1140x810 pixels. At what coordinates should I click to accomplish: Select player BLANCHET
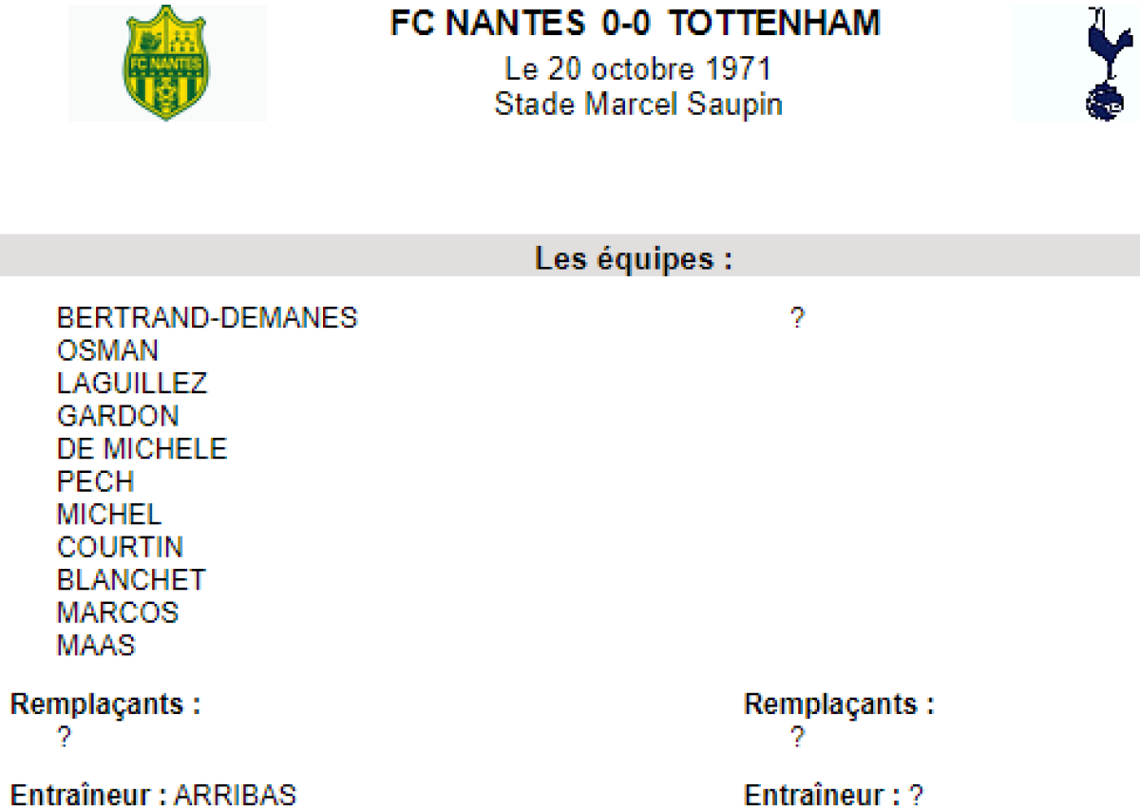click(131, 580)
